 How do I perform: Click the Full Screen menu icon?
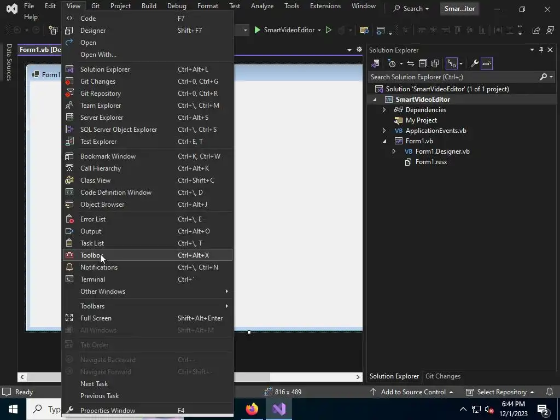[69, 318]
